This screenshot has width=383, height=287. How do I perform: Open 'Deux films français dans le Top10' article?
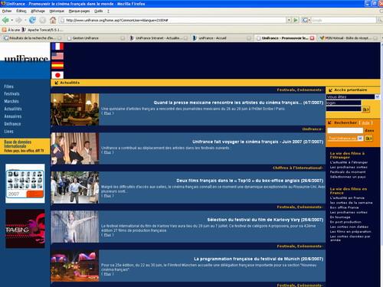(x=250, y=181)
